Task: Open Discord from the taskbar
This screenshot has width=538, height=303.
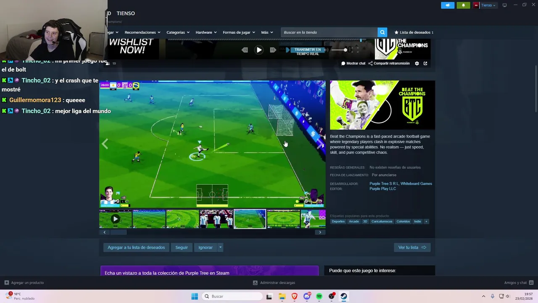Action: (307, 296)
